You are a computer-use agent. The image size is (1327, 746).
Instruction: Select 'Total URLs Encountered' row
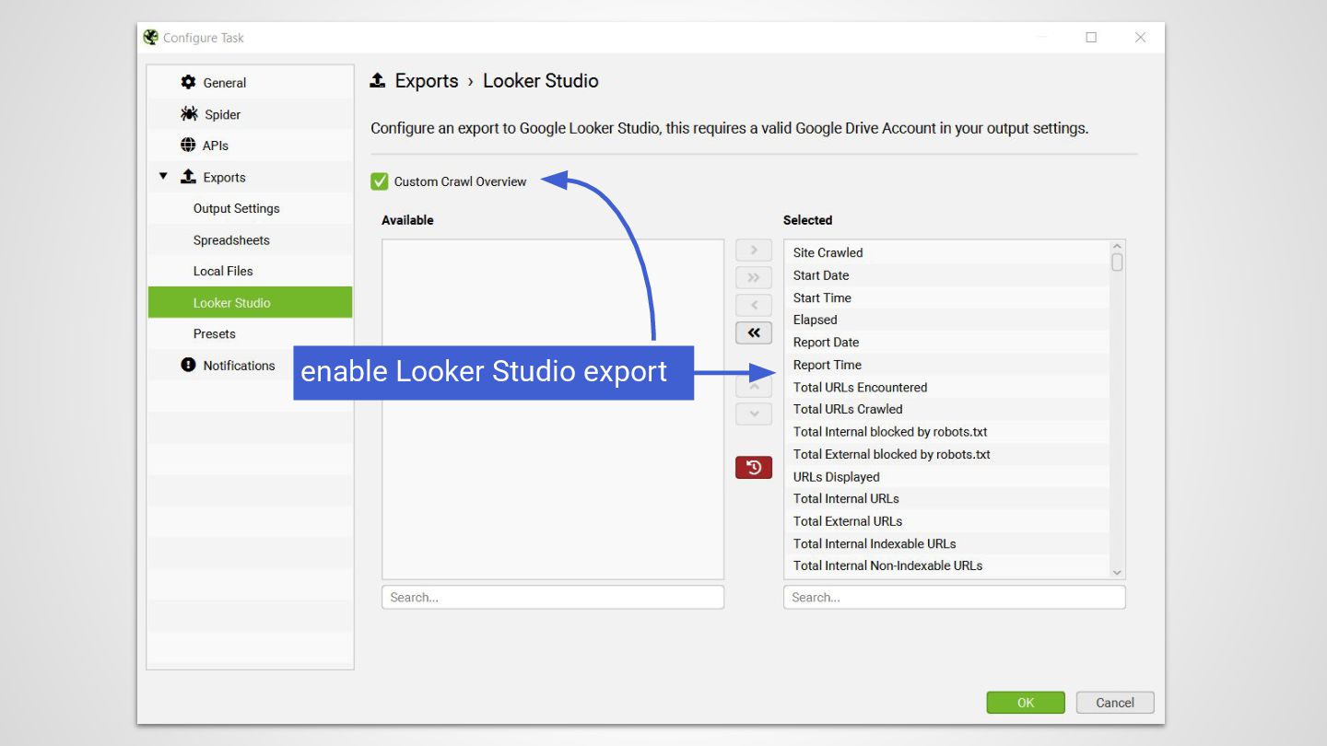point(947,387)
